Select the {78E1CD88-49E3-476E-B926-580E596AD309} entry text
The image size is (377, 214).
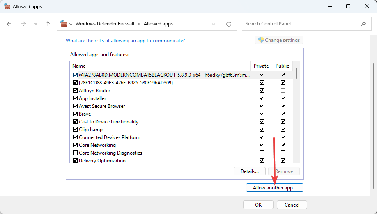click(126, 83)
